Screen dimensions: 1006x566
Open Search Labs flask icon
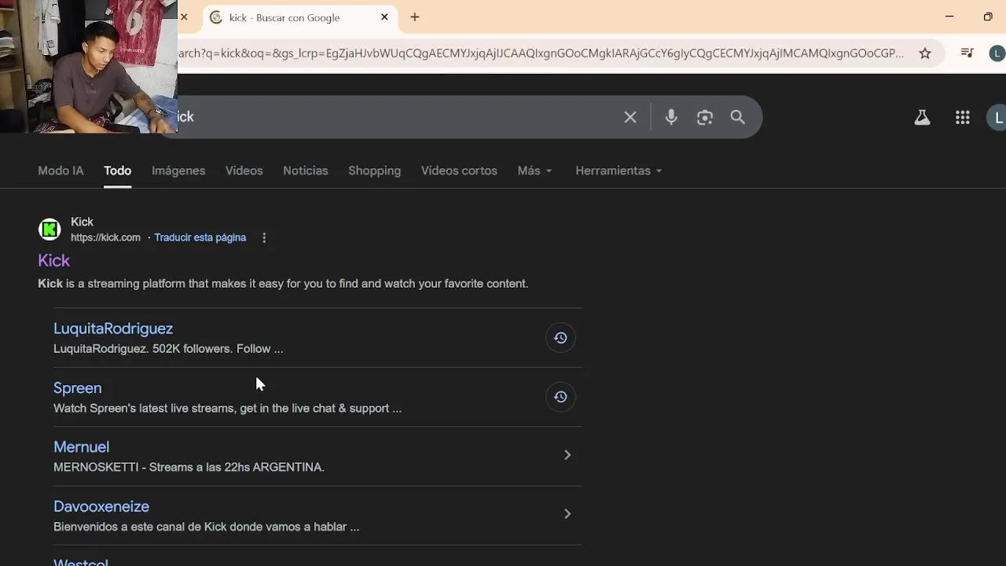click(x=922, y=118)
